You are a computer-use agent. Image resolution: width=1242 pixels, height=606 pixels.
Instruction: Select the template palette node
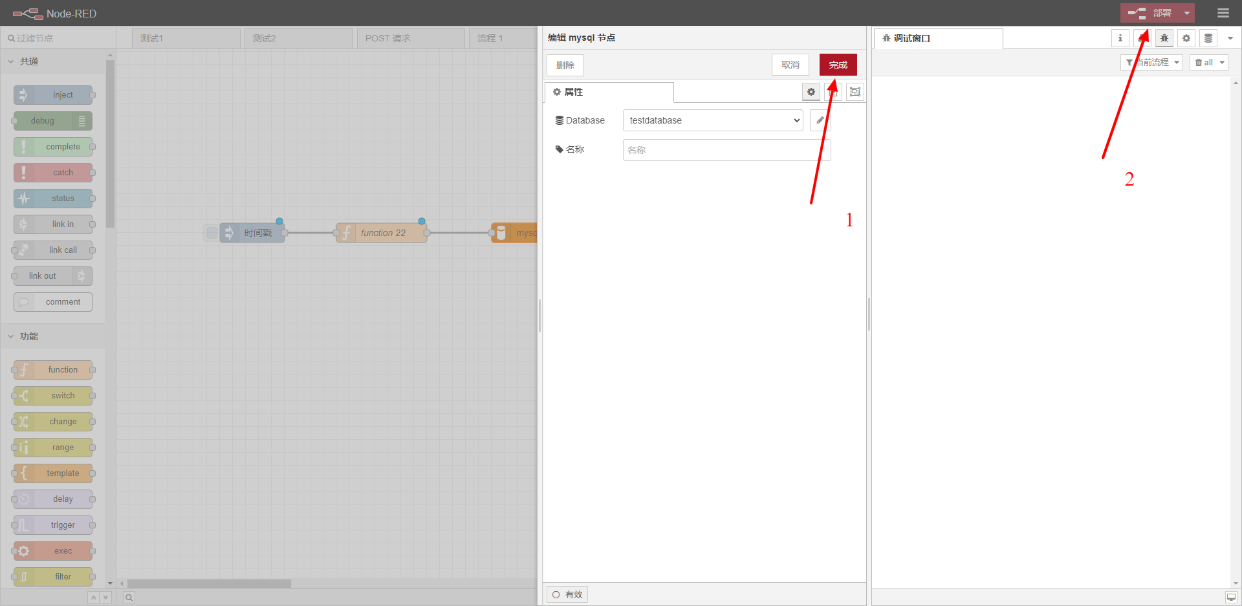(x=53, y=473)
